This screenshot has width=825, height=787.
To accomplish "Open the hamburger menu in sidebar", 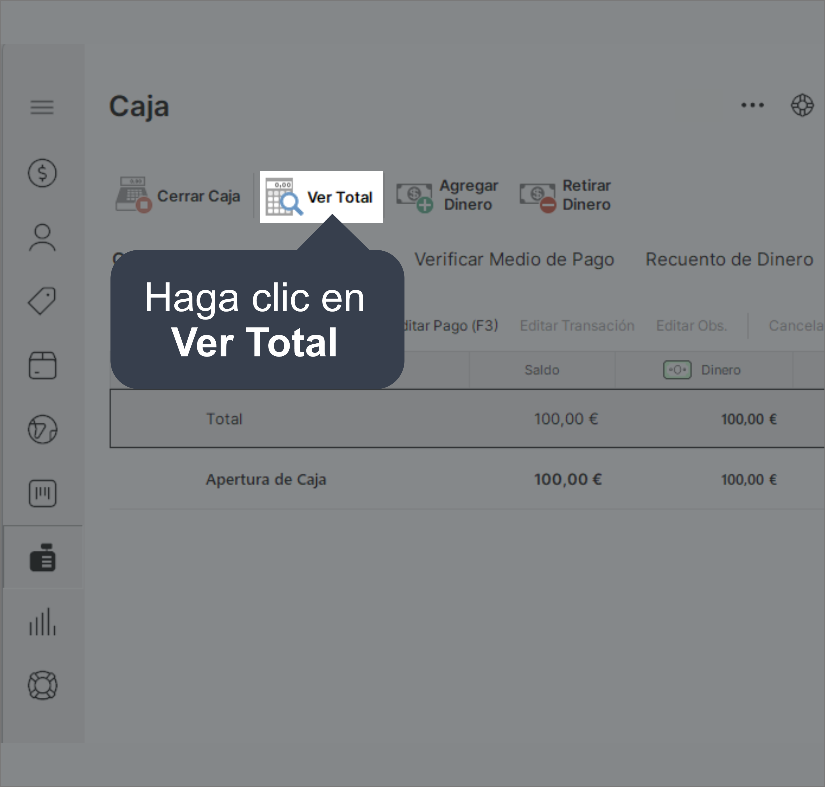I will pyautogui.click(x=42, y=107).
